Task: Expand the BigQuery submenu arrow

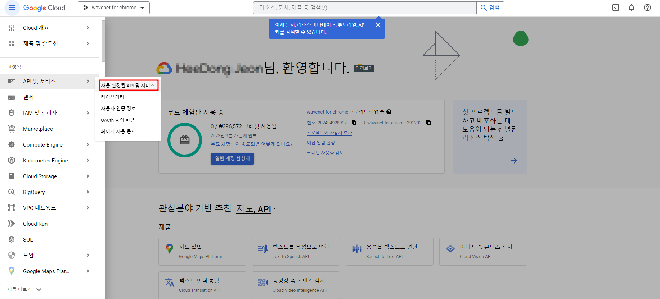Action: 88,192
